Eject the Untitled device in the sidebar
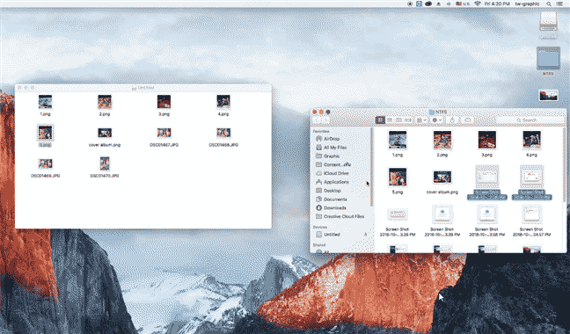 coord(365,235)
